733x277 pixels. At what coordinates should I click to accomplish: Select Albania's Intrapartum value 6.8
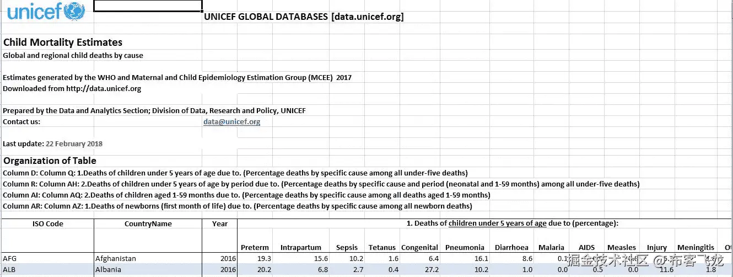[x=322, y=270]
